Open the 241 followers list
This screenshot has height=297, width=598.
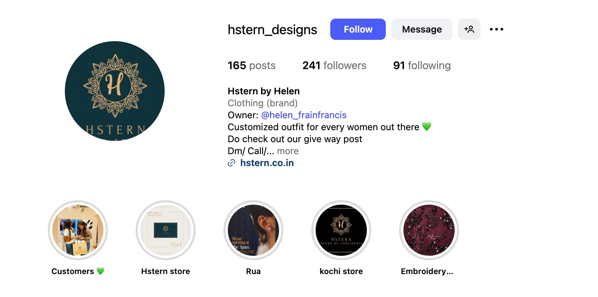click(334, 65)
